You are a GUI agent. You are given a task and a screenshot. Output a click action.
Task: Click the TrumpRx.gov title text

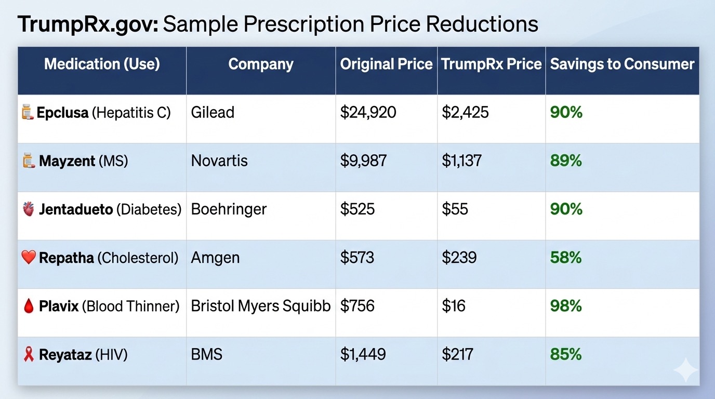pyautogui.click(x=88, y=25)
